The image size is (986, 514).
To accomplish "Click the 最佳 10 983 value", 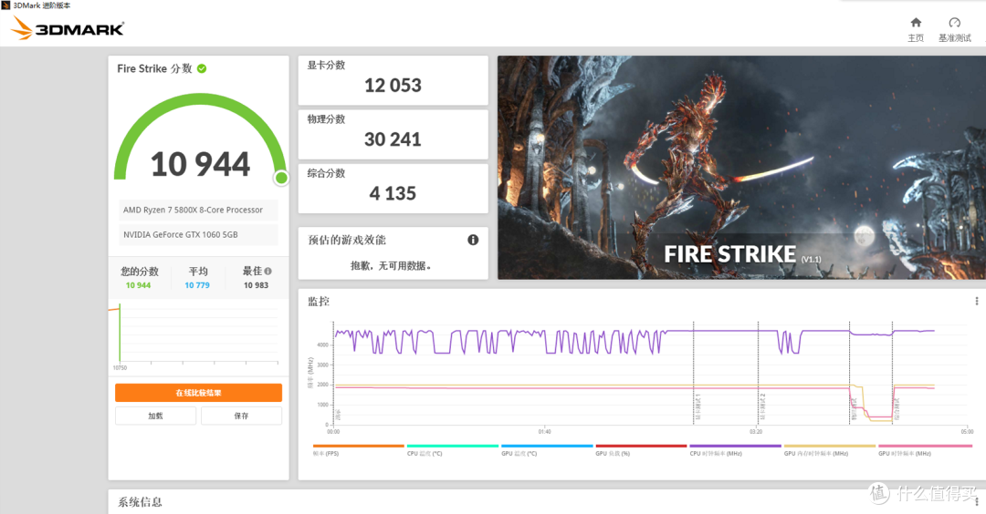I will [256, 285].
